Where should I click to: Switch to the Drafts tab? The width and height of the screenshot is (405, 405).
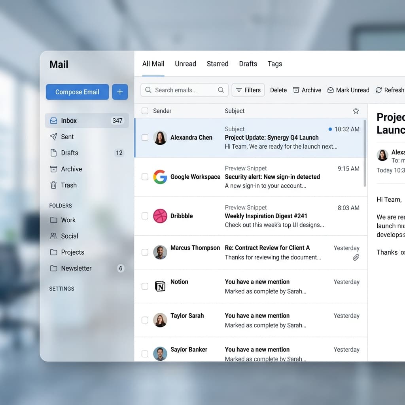(x=248, y=64)
